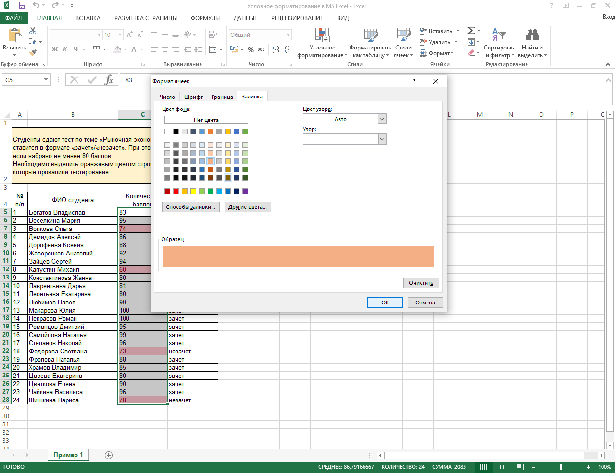Click the Format as Table icon

[370, 36]
